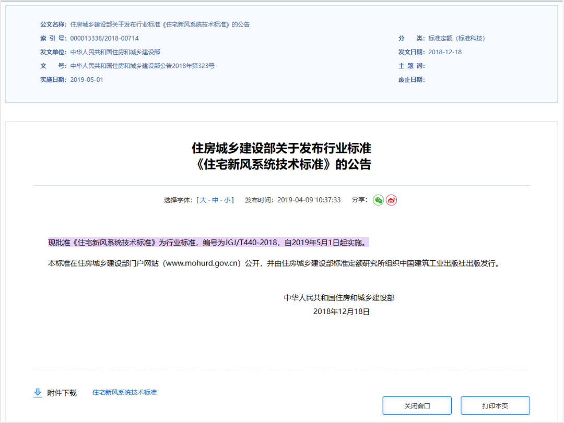Viewport: 564px width, 423px height.
Task: Click the bold announcement headline
Action: 281,156
